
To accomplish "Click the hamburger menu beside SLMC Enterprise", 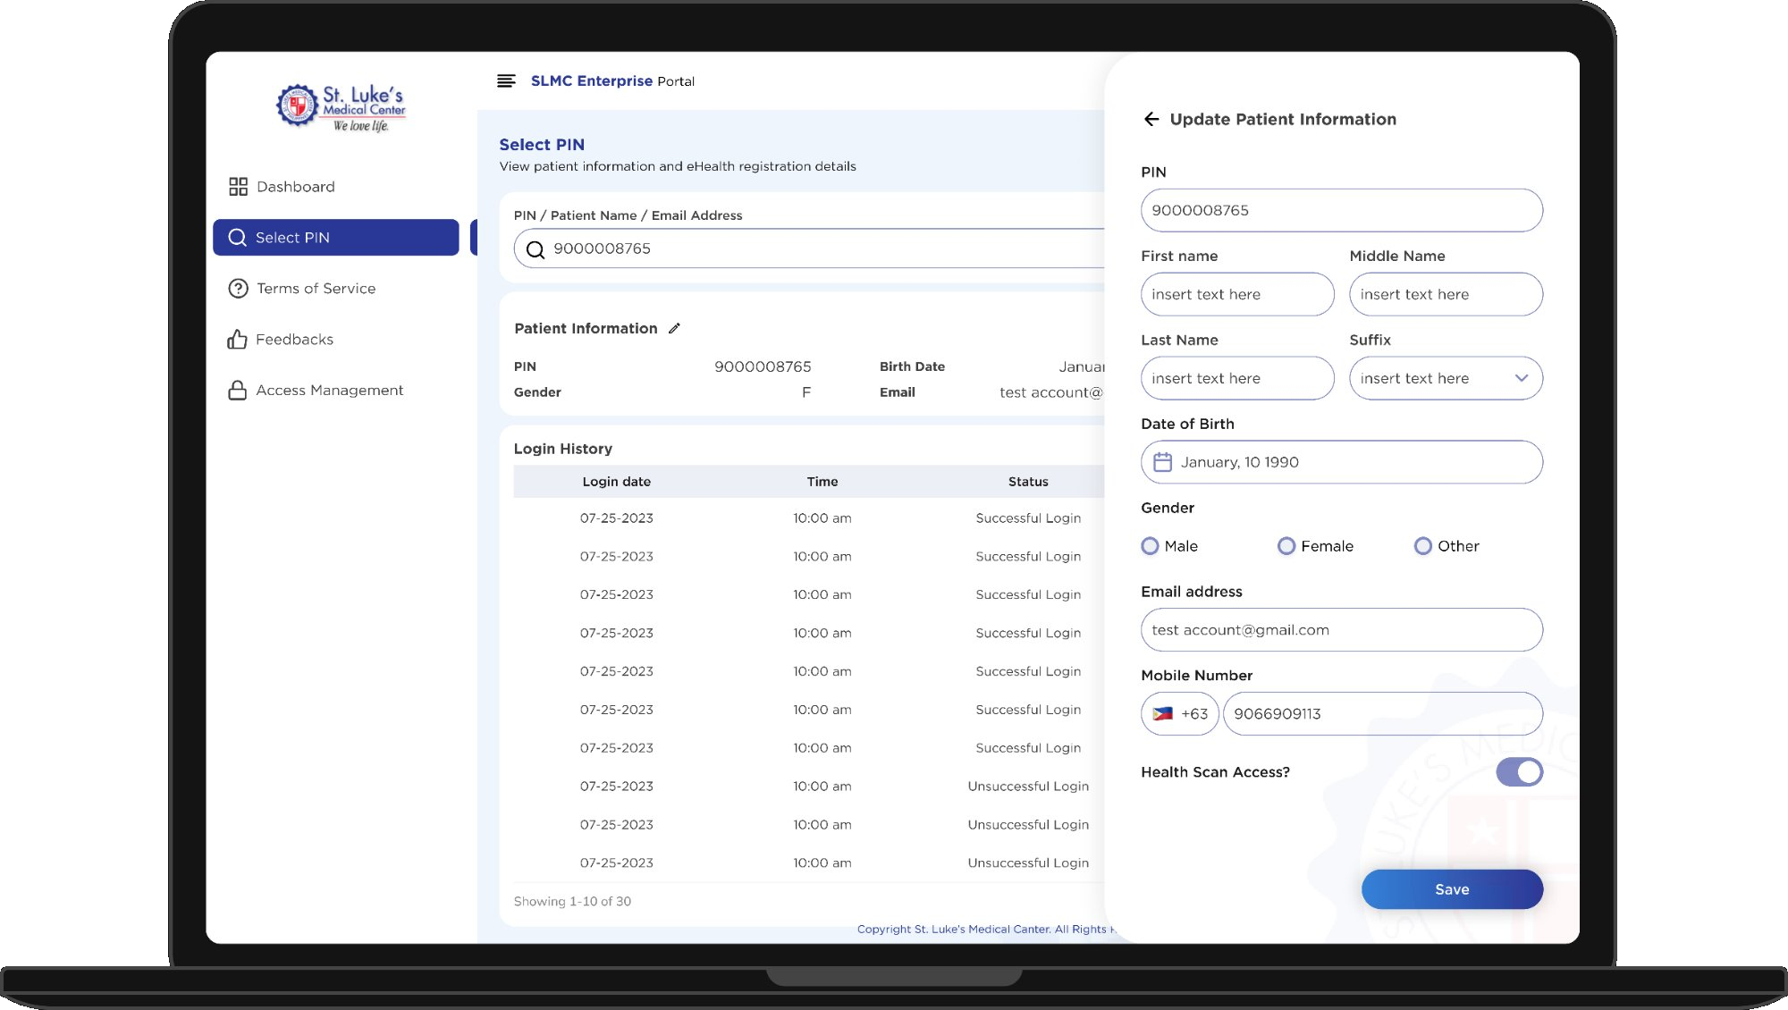I will point(506,80).
